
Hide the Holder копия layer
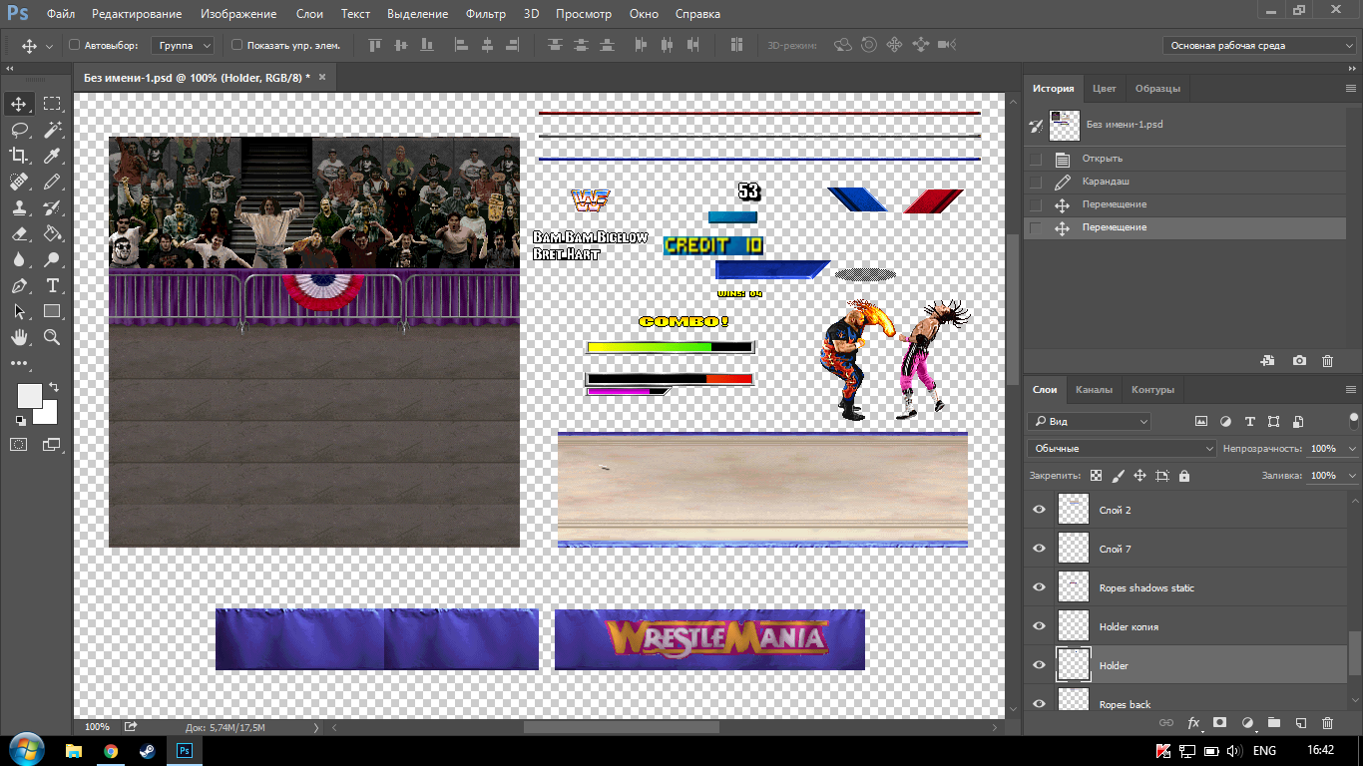[x=1039, y=626]
